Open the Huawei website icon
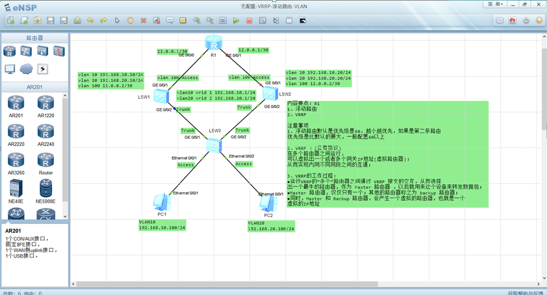The width and height of the screenshot is (547, 295). pyautogui.click(x=513, y=21)
